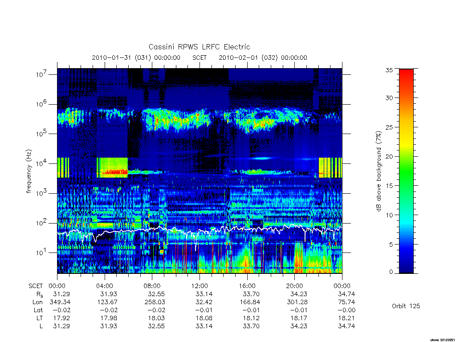Click the frequency tick label 10^2
This screenshot has height=342, width=456.
(41, 223)
